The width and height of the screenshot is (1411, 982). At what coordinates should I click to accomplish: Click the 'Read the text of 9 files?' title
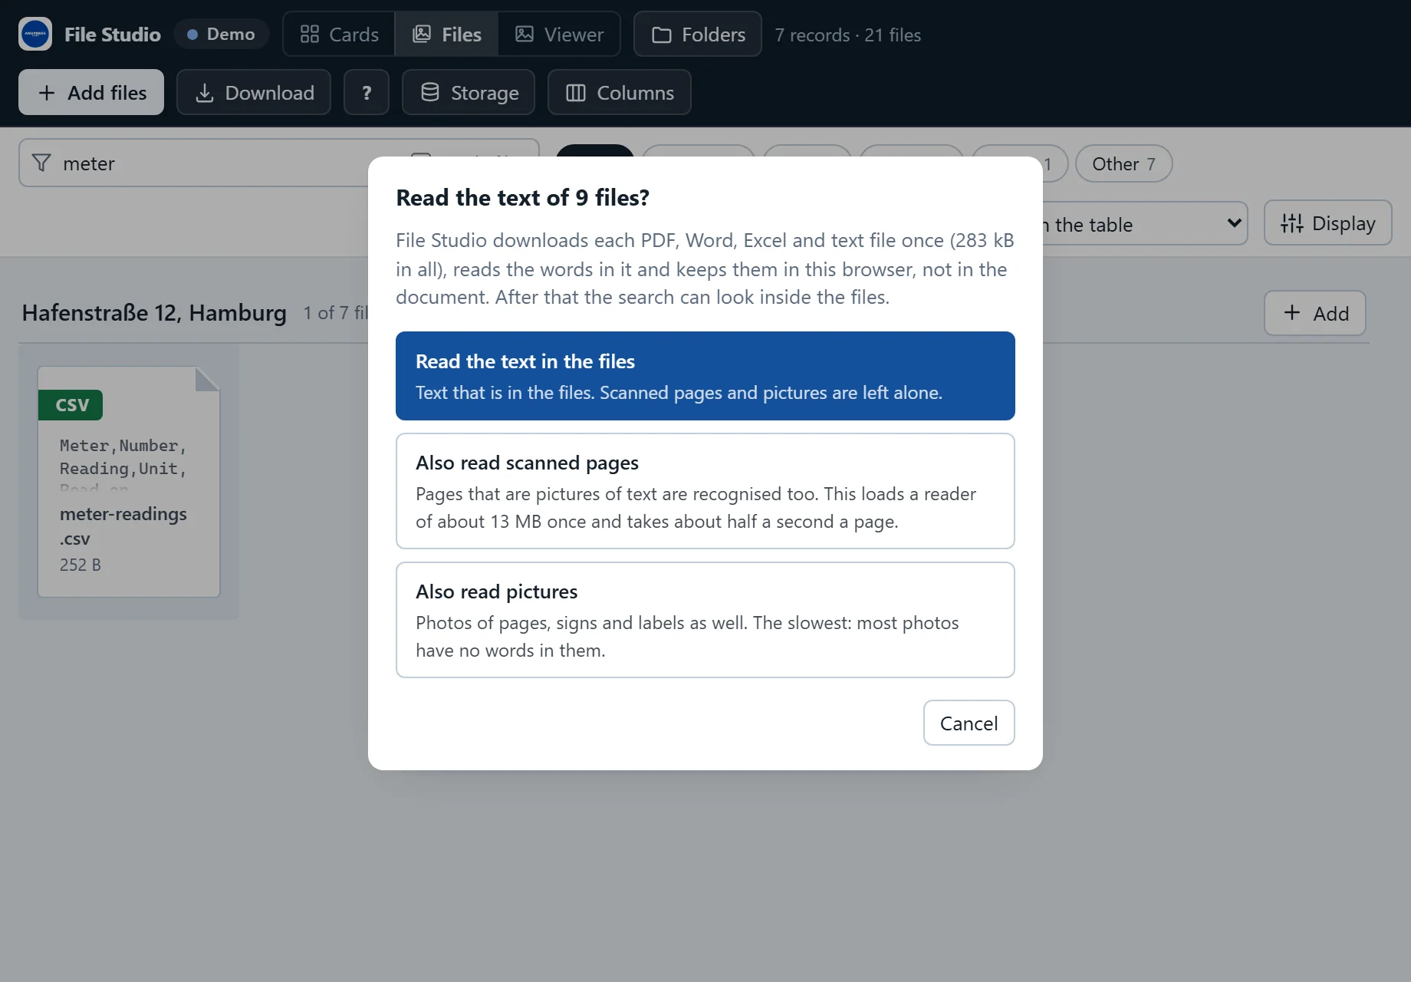coord(522,197)
